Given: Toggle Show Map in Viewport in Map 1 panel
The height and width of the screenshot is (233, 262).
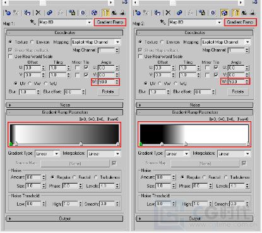Looking at the screenshot, I should (94, 13).
